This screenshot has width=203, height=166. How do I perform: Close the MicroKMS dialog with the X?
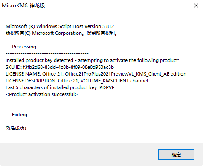click(196, 6)
